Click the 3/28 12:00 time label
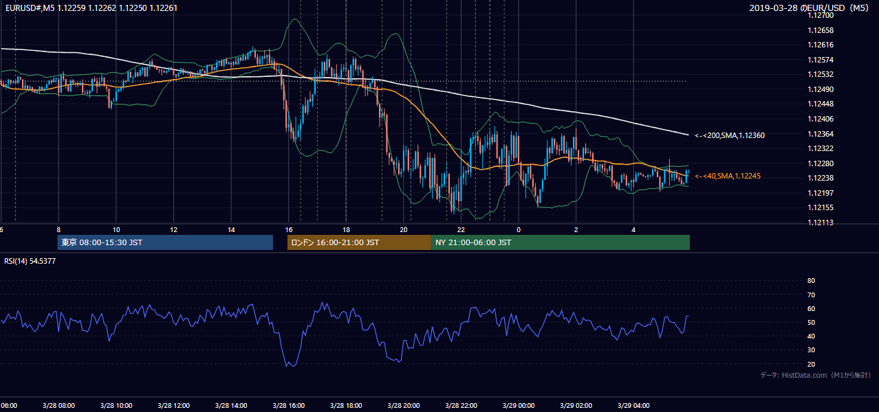 coord(173,405)
